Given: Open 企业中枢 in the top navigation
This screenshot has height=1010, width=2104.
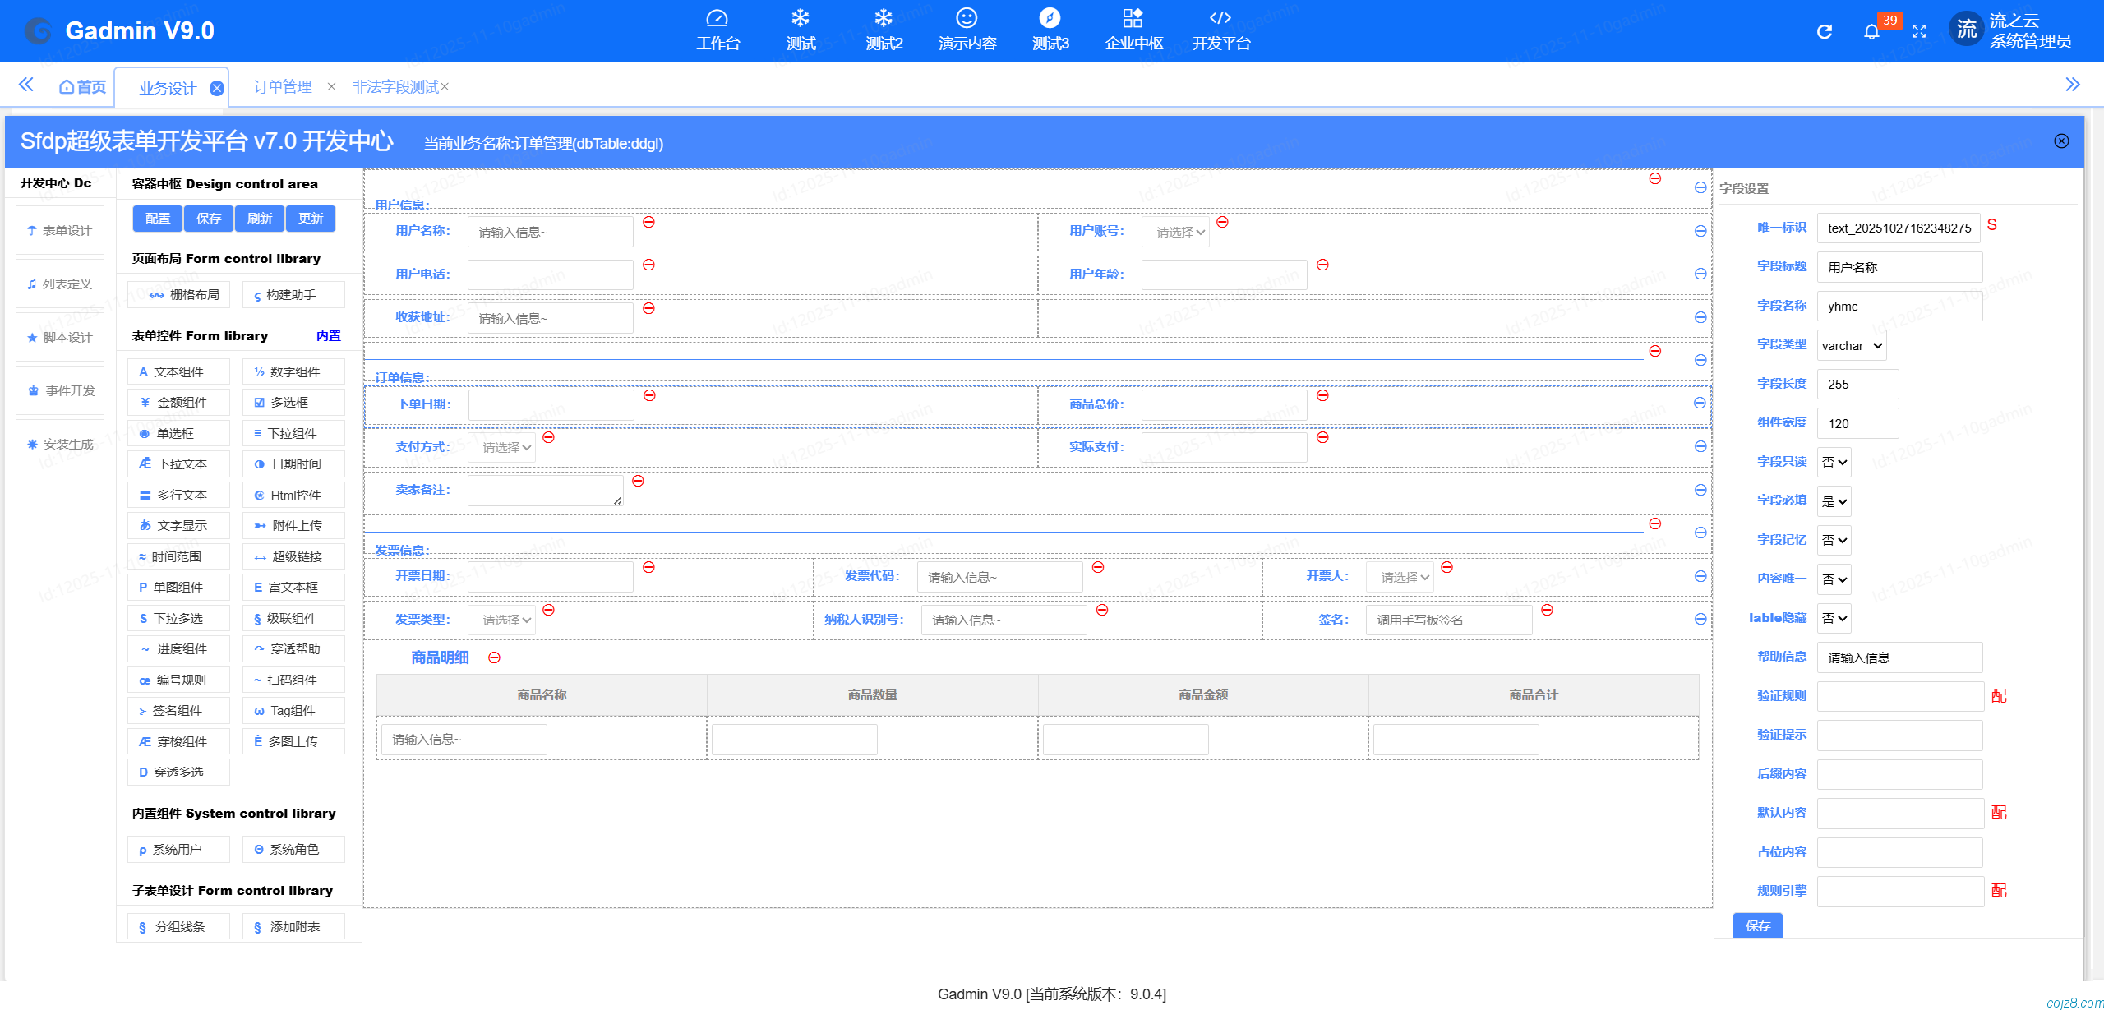Looking at the screenshot, I should 1133,30.
